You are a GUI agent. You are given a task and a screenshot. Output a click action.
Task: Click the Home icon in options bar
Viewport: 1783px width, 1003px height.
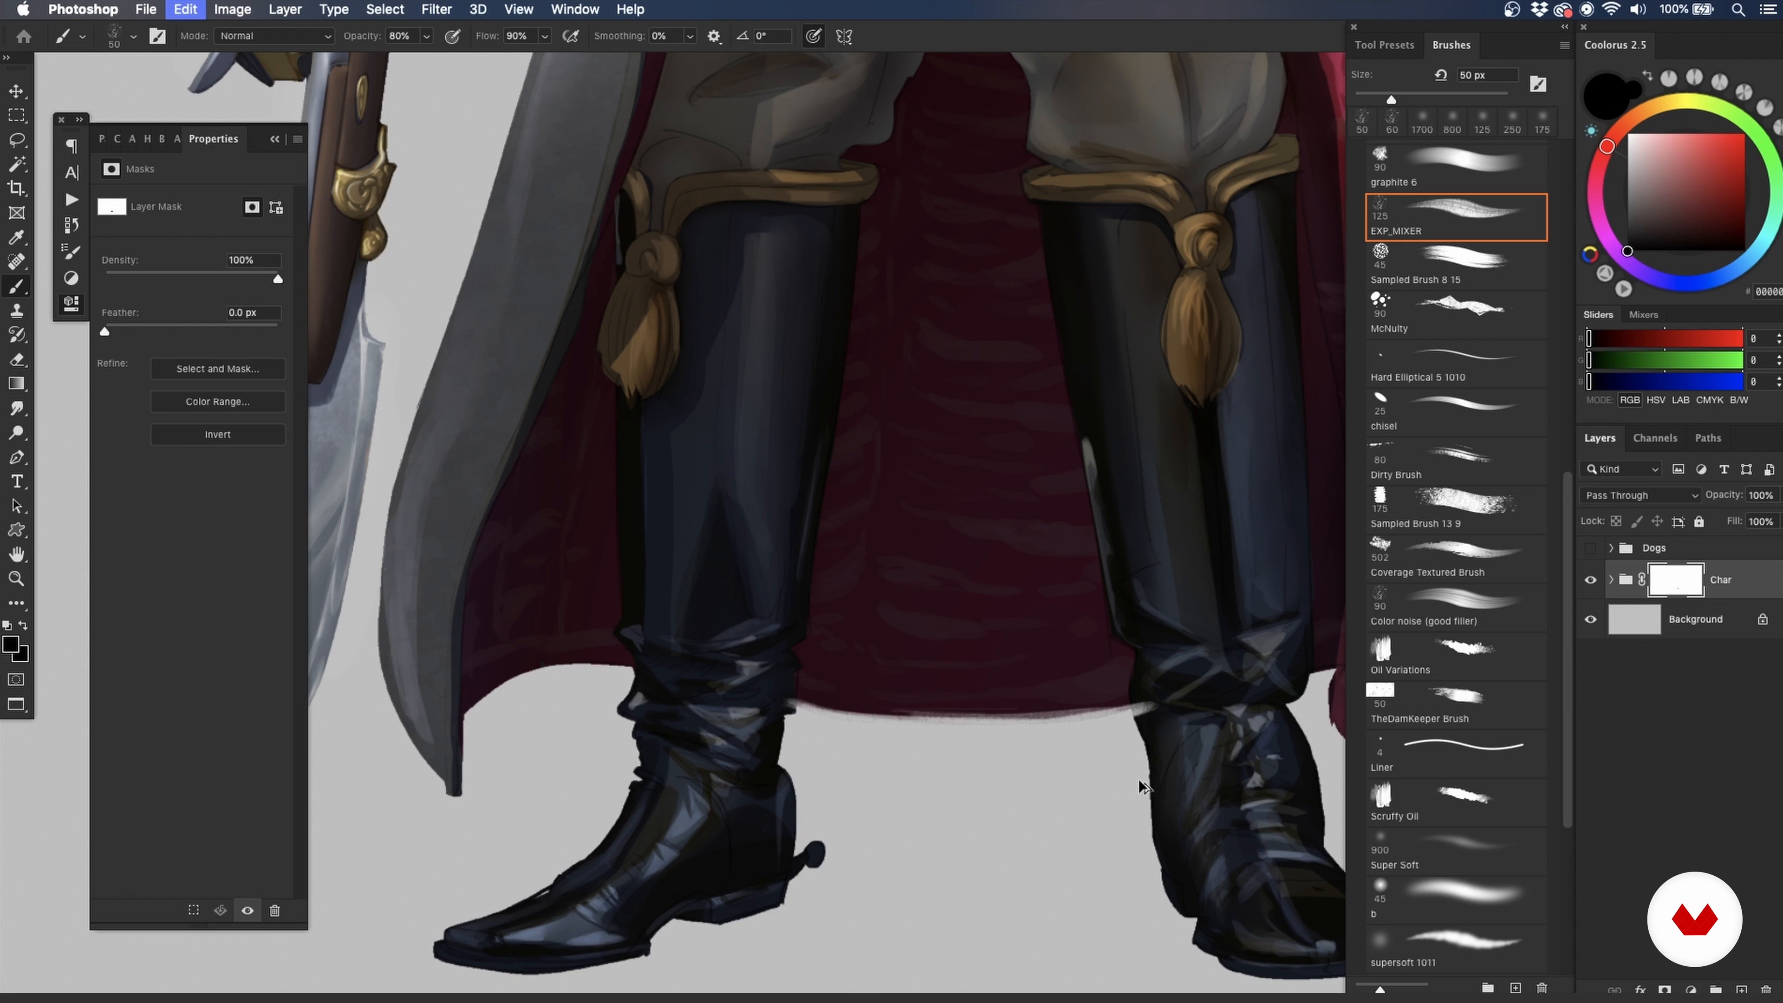[x=24, y=37]
